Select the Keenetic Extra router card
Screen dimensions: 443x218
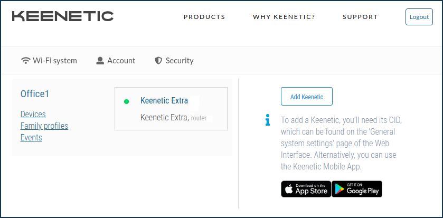click(171, 109)
